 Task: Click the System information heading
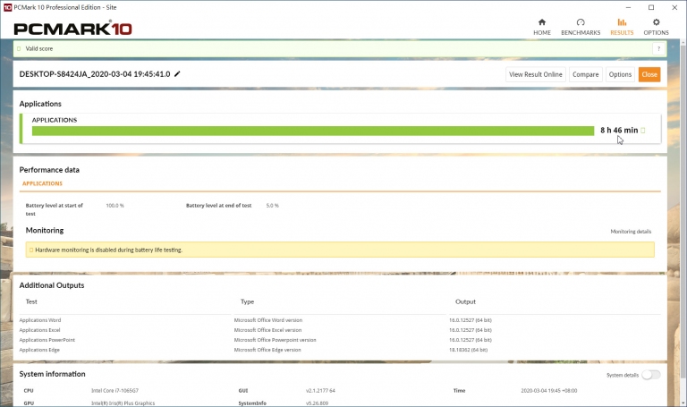pos(52,374)
